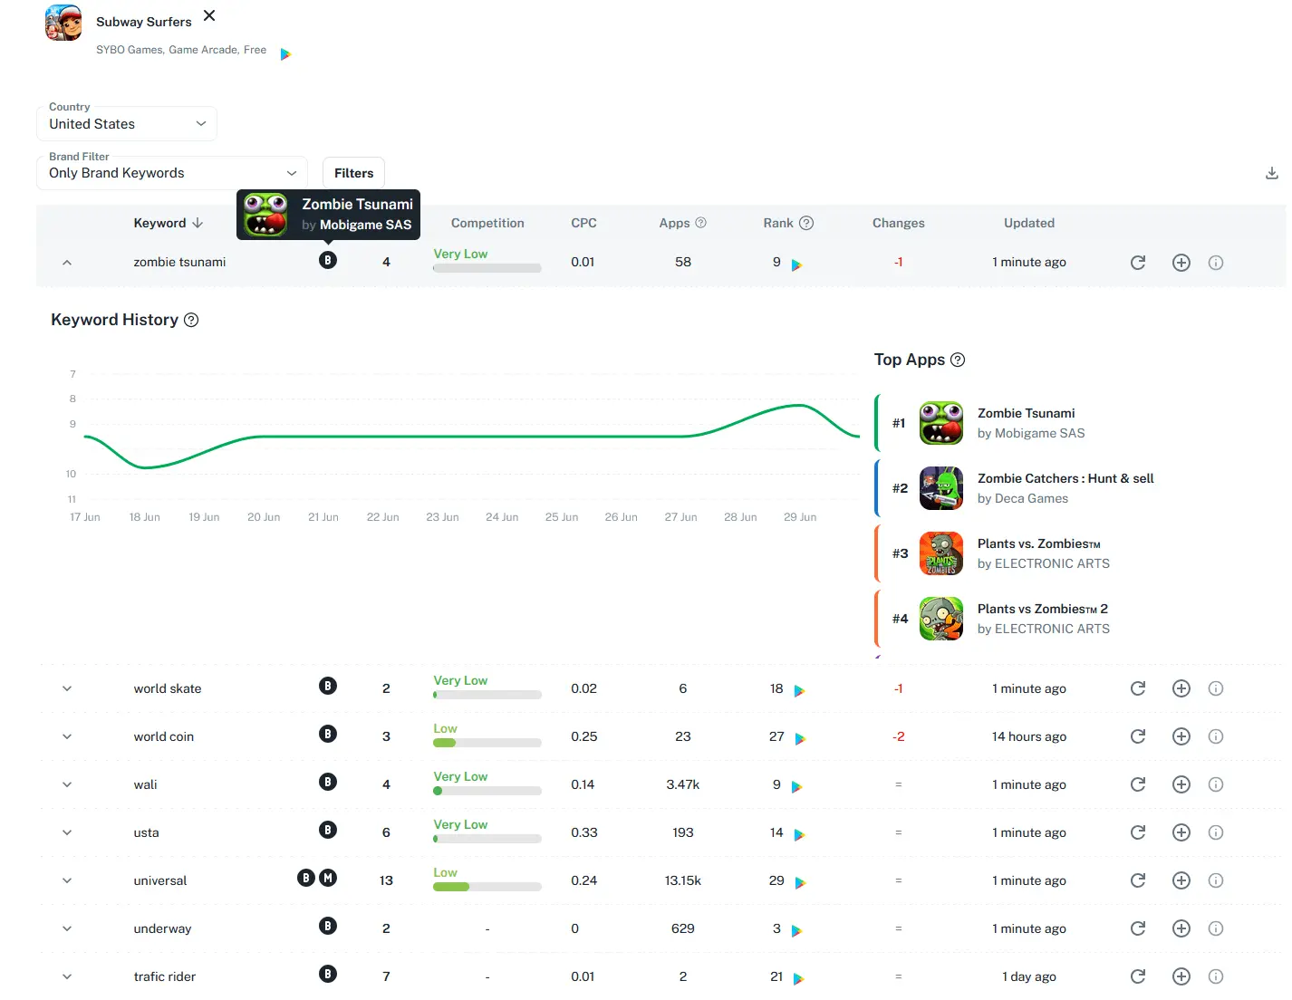Click the Top Apps help icon
The width and height of the screenshot is (1292, 1000).
click(958, 360)
